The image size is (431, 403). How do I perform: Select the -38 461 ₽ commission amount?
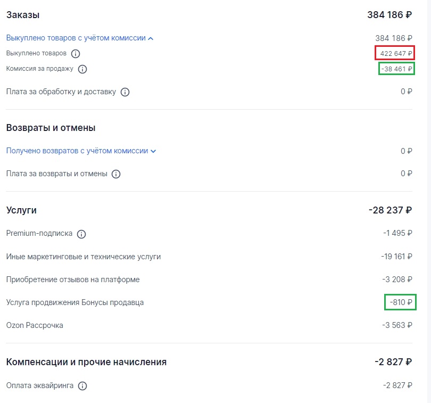pyautogui.click(x=396, y=69)
